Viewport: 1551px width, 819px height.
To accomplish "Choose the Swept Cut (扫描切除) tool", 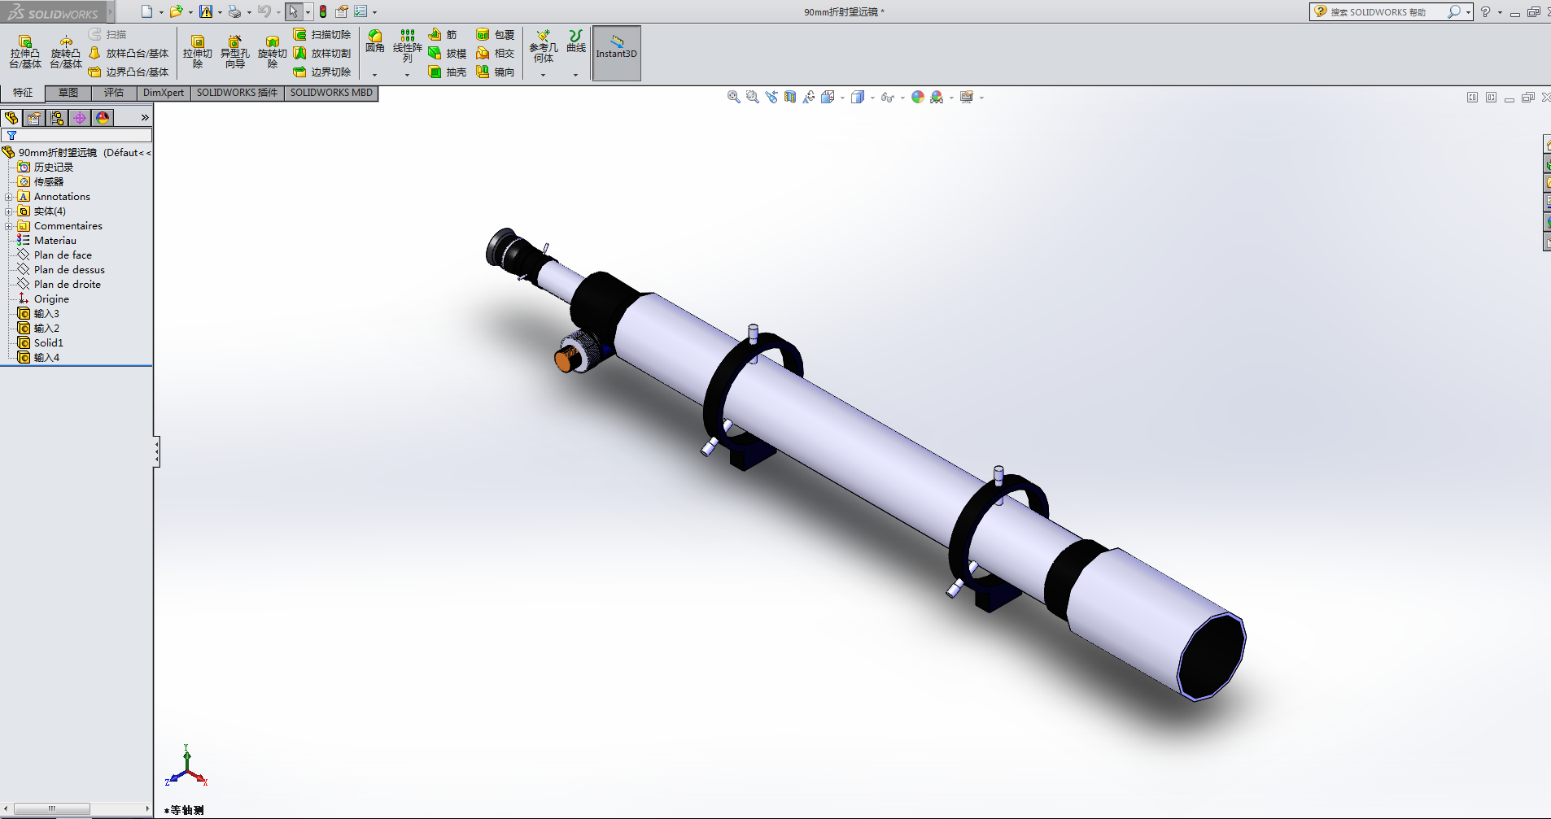I will pos(322,35).
